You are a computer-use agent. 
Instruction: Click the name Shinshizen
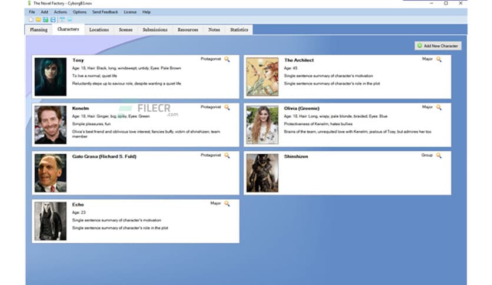coord(296,156)
